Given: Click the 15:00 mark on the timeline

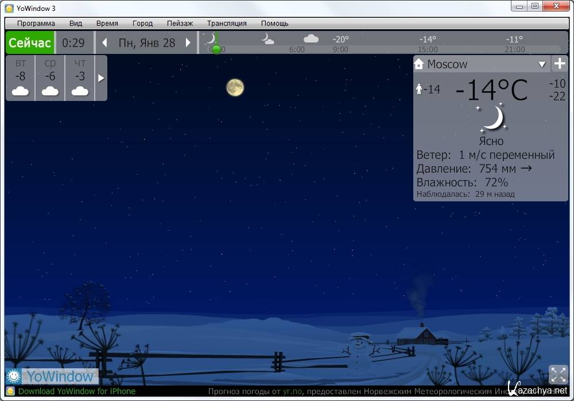Looking at the screenshot, I should tap(428, 49).
